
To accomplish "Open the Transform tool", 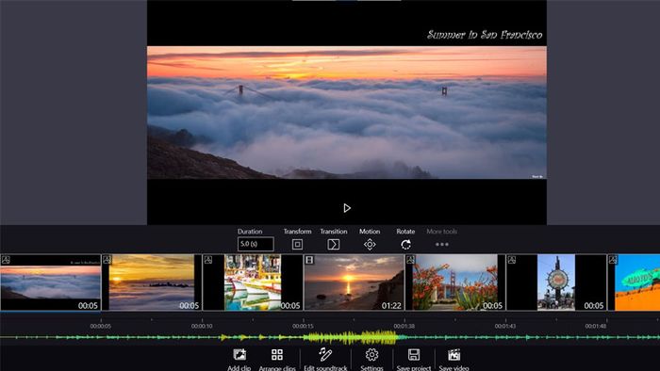I will (297, 245).
